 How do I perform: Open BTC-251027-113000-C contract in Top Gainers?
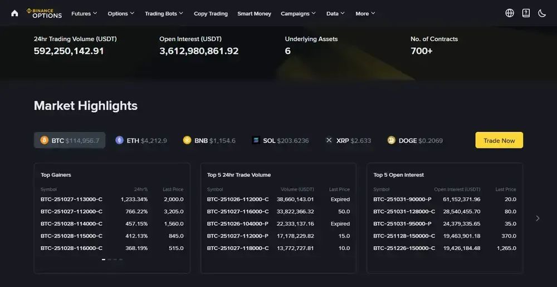(71, 199)
